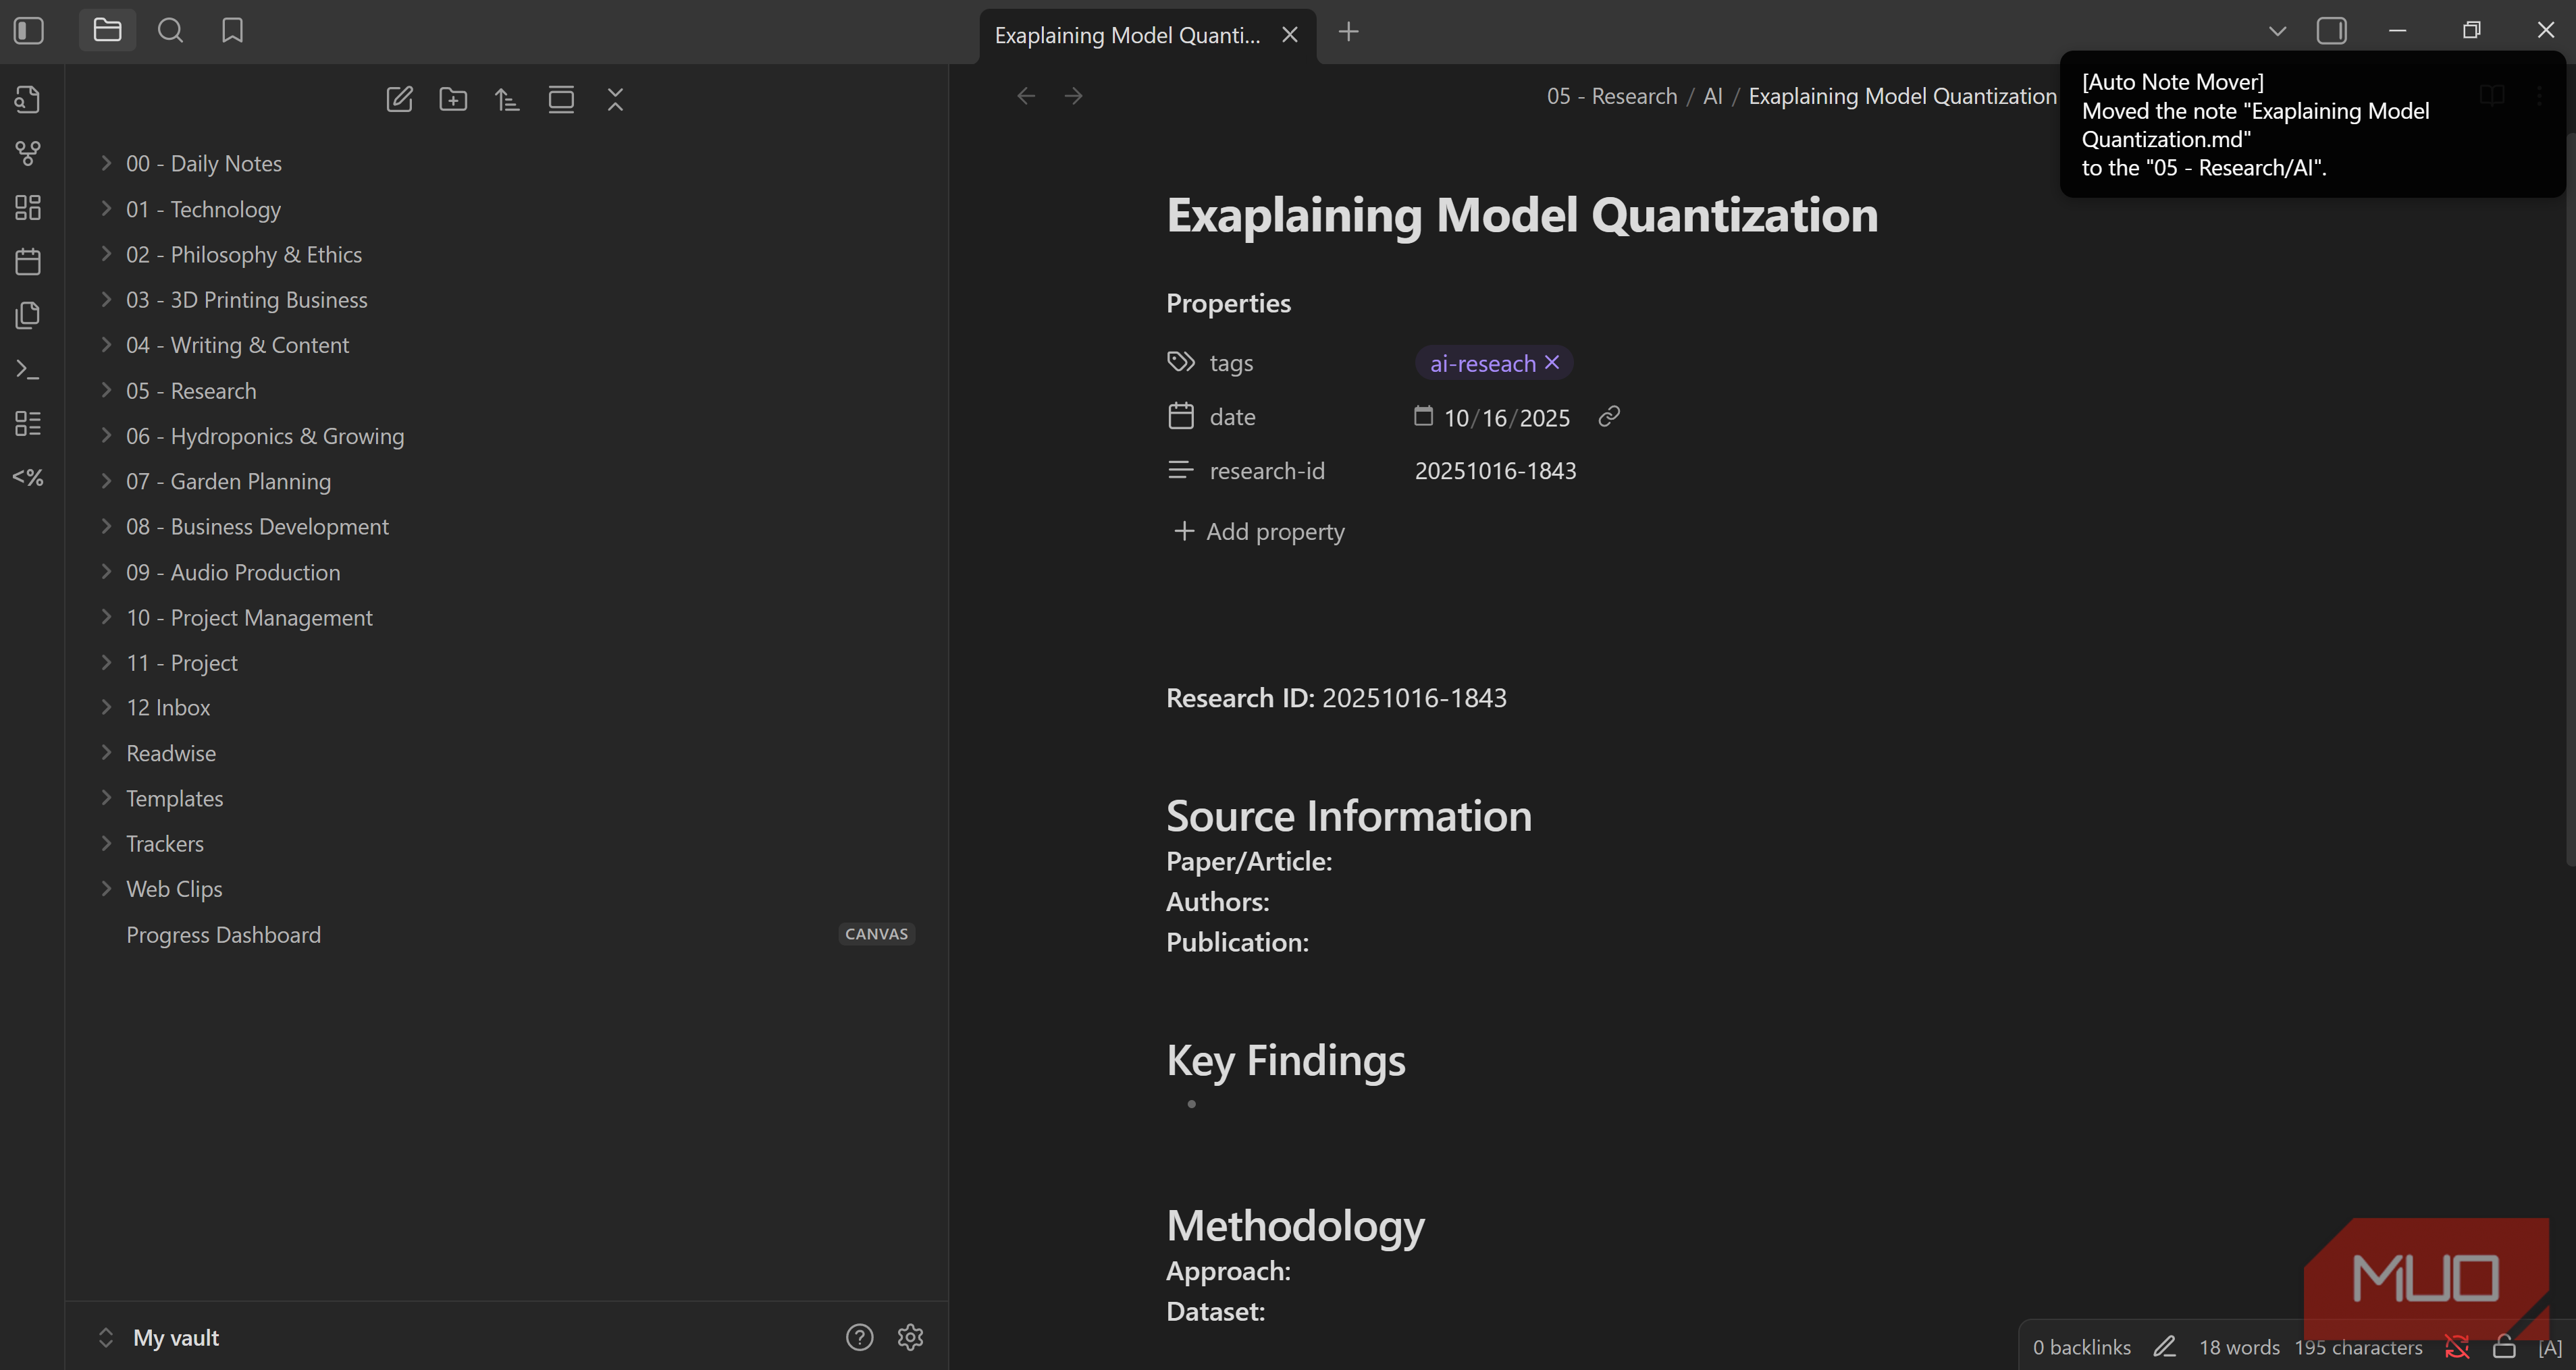Open the bookmarks pane
This screenshot has height=1370, width=2576.
click(232, 31)
